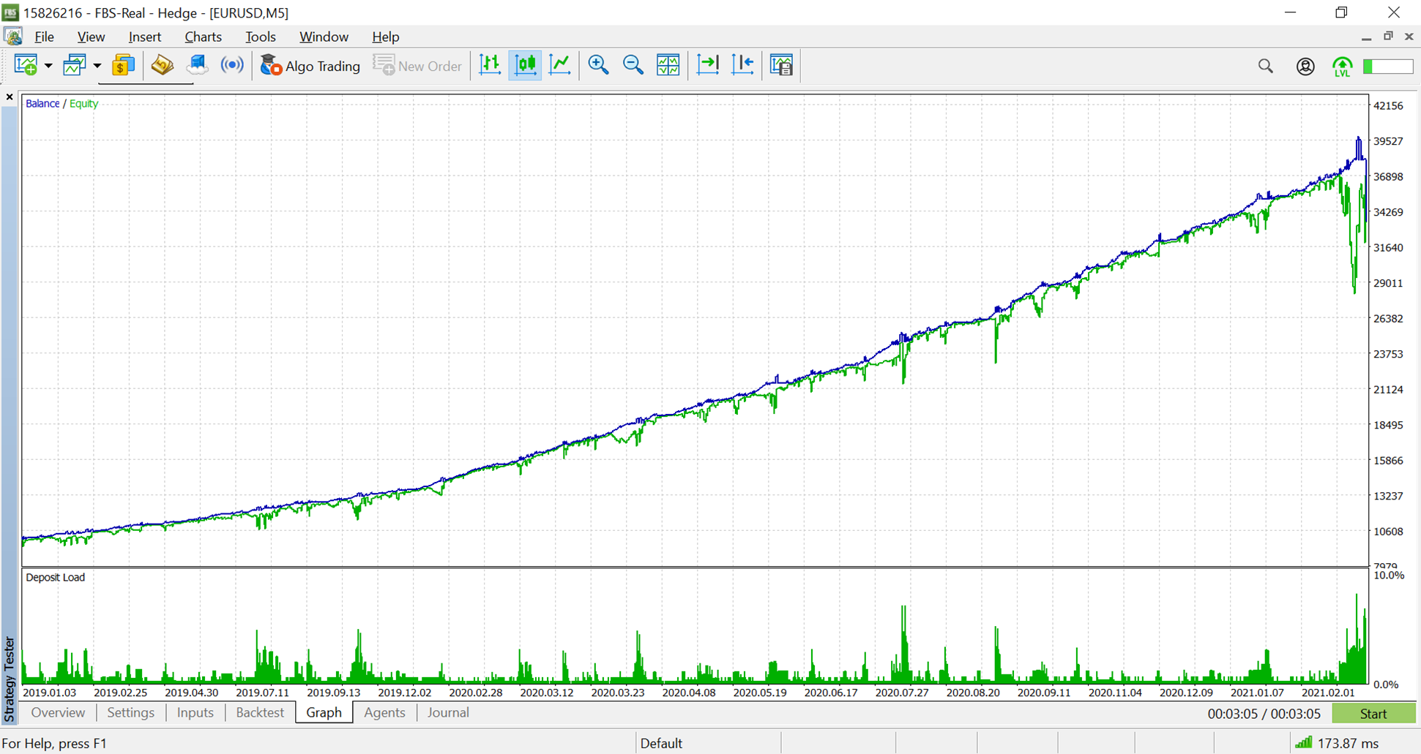
Task: Click the Equity legend label
Action: click(83, 104)
